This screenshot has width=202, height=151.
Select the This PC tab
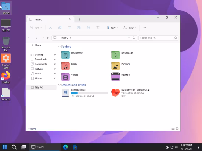tap(51, 19)
